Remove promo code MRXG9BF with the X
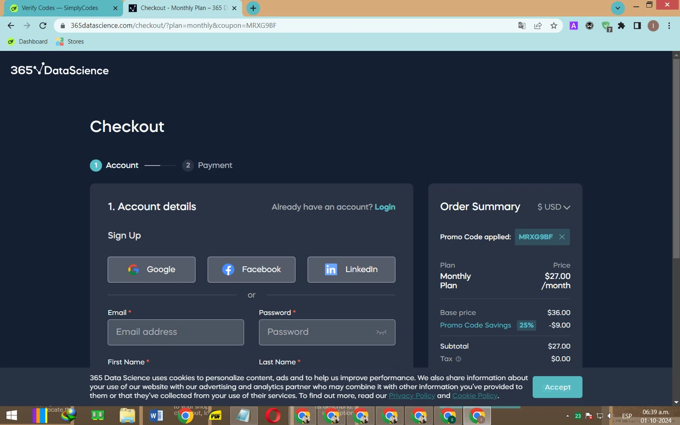This screenshot has width=680, height=425. [562, 237]
